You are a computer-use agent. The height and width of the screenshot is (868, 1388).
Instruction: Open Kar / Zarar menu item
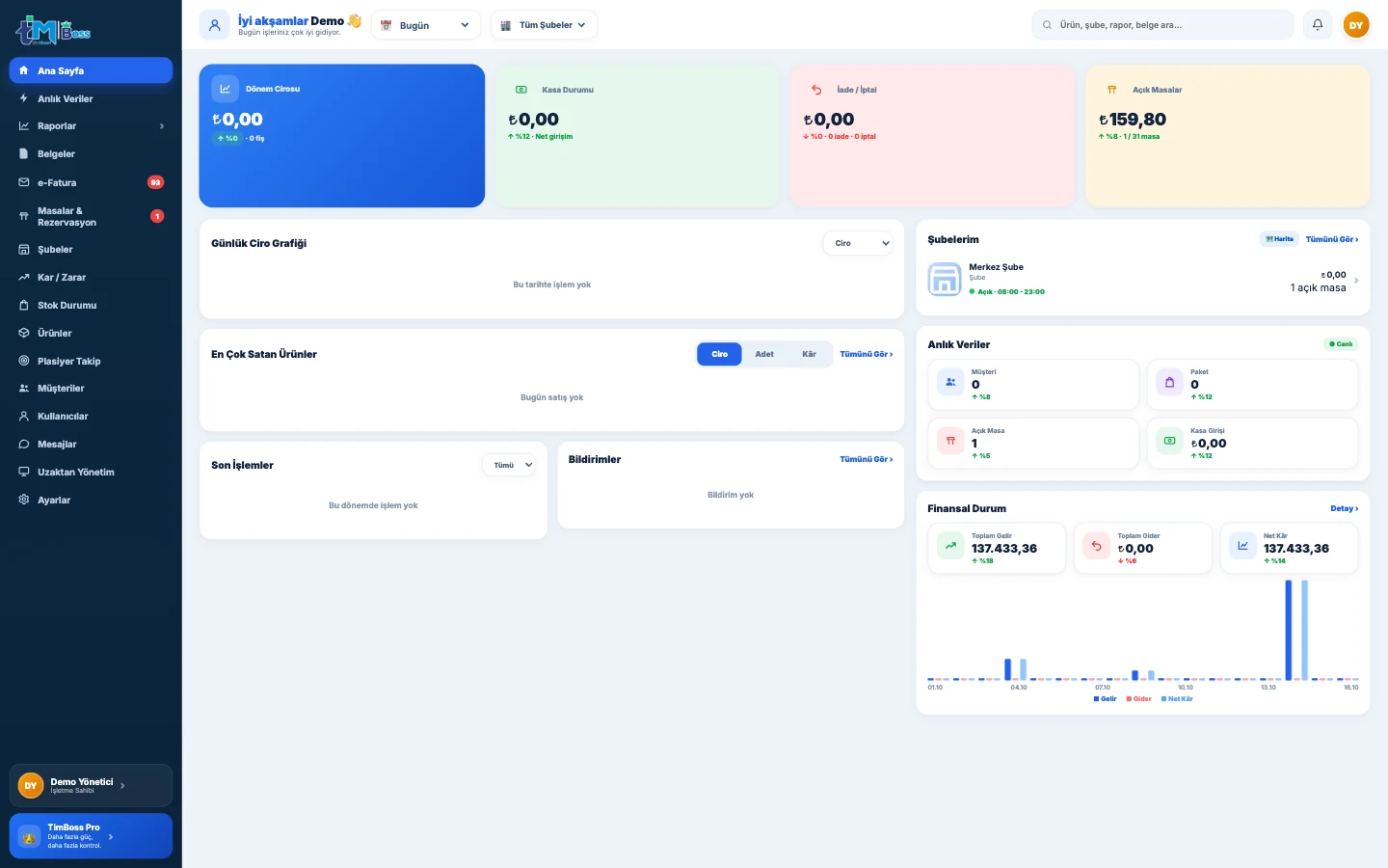pos(91,277)
